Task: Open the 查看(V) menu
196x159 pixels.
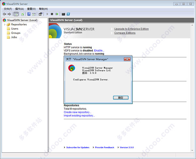Action: (x=31, y=9)
